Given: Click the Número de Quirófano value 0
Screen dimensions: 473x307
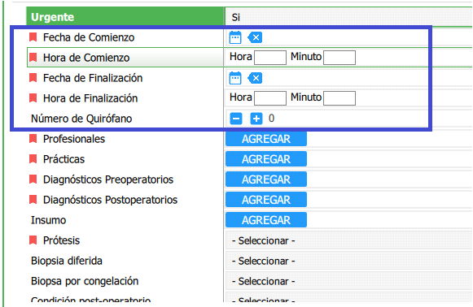Looking at the screenshot, I should pyautogui.click(x=271, y=119).
